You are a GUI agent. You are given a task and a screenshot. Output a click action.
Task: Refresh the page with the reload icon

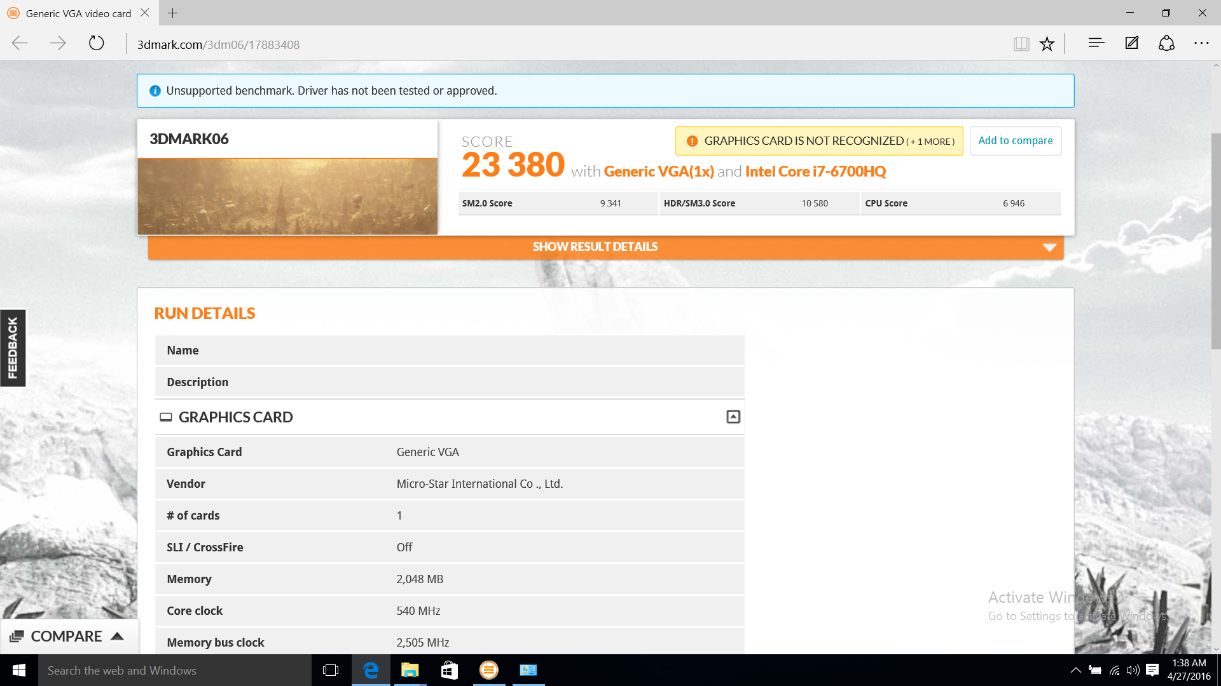click(96, 43)
